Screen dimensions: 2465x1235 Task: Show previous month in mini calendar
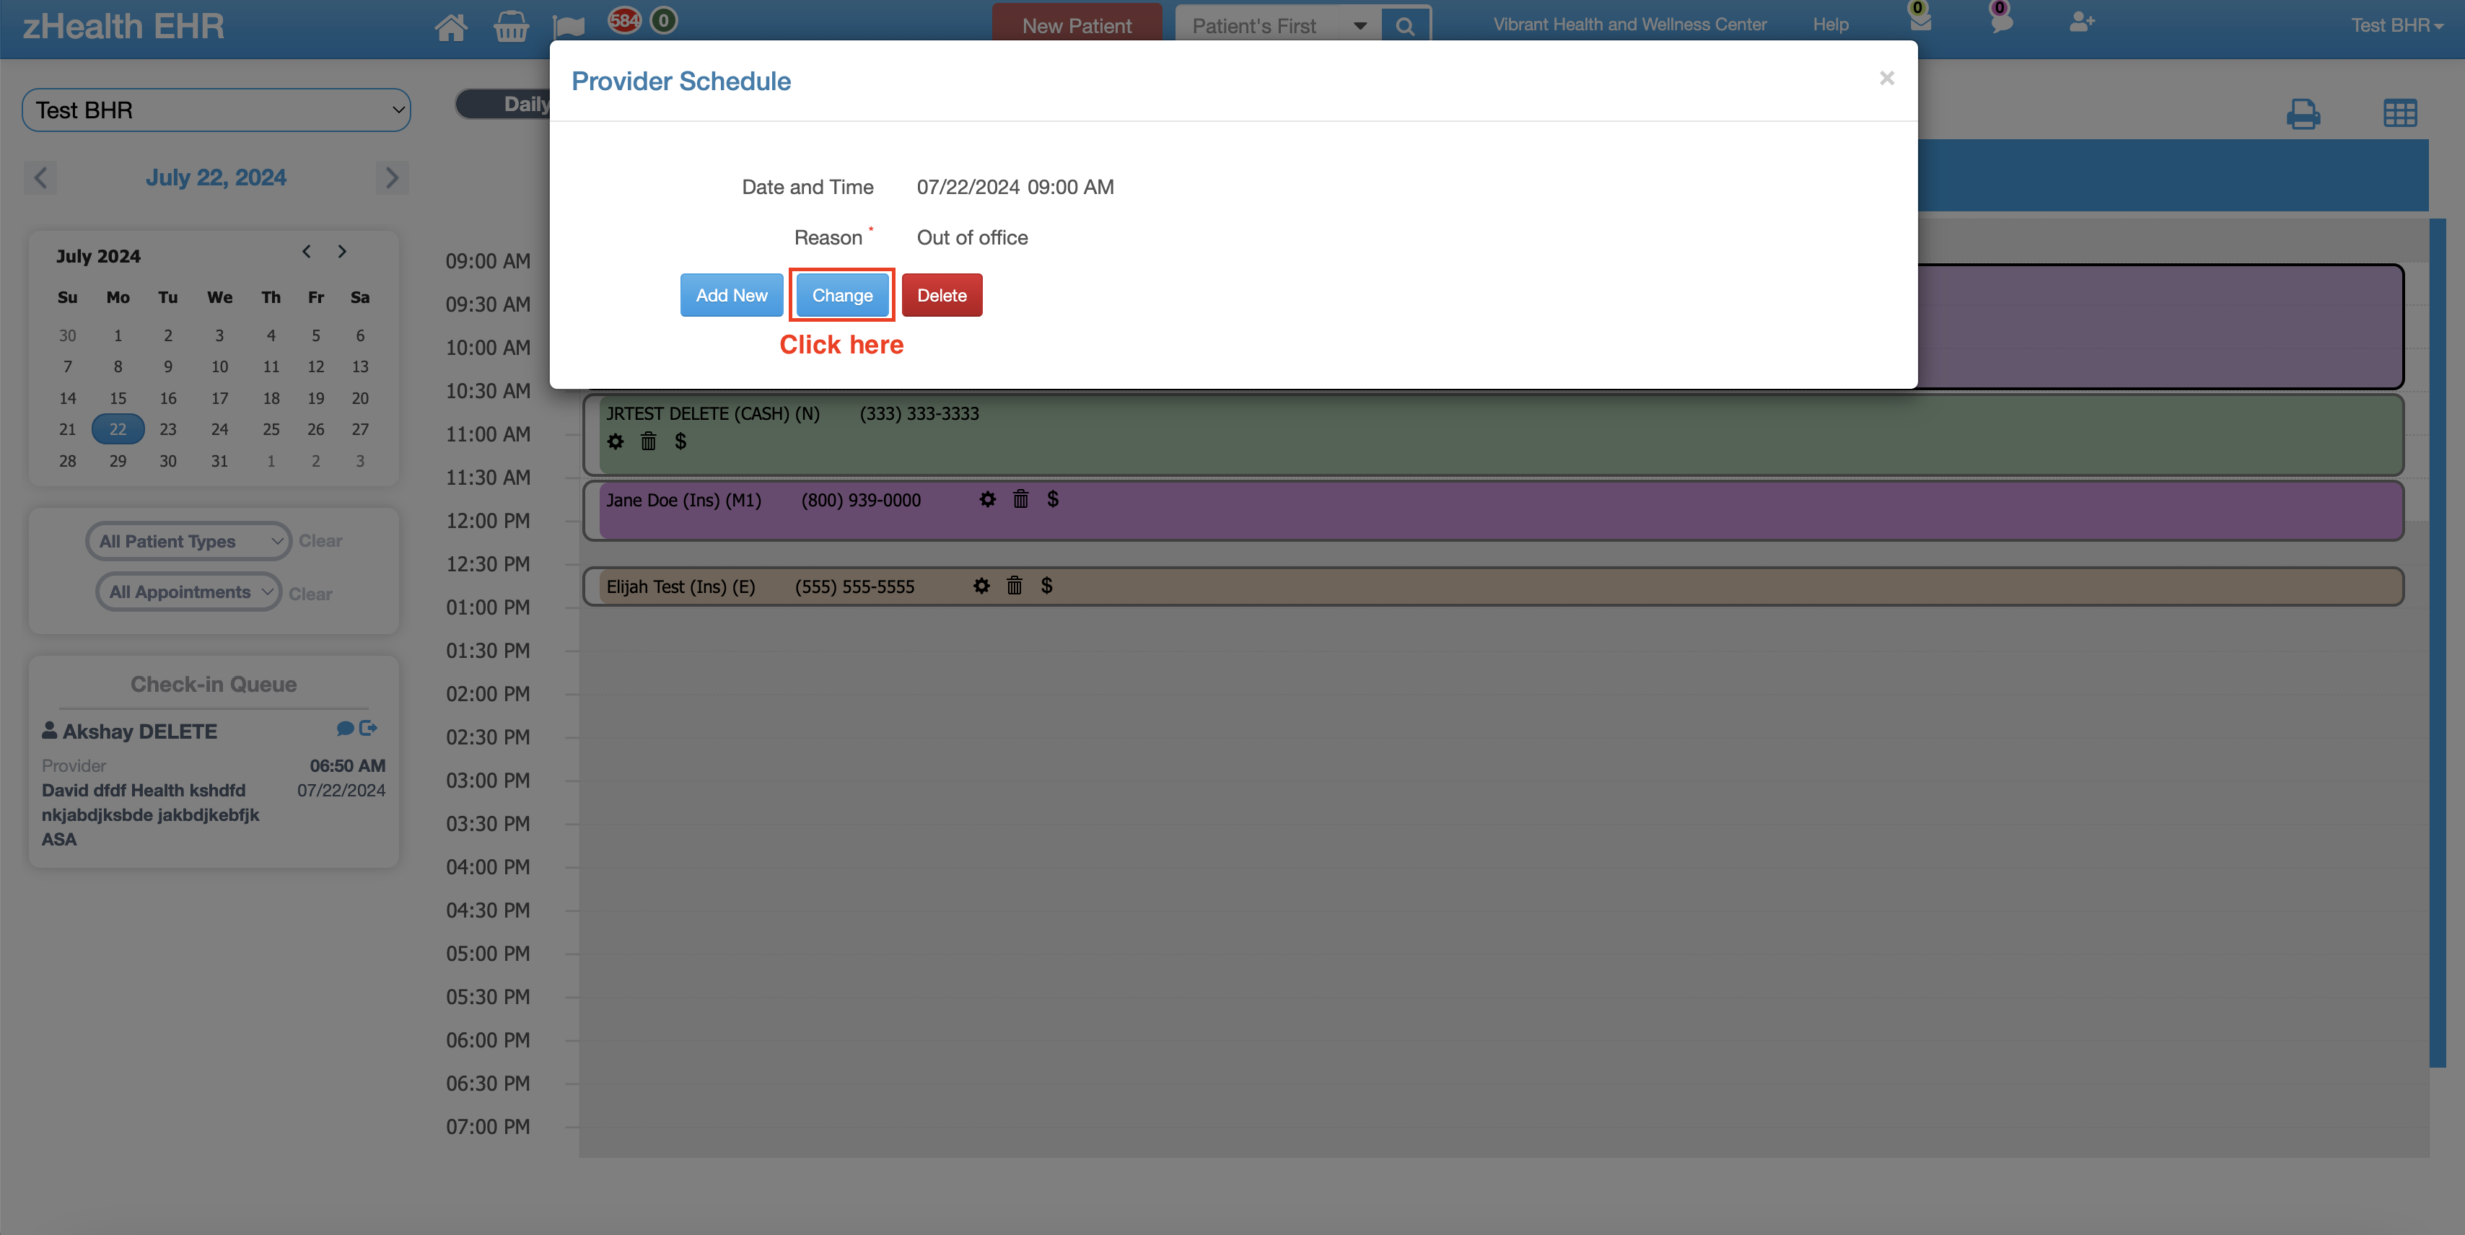click(x=306, y=252)
